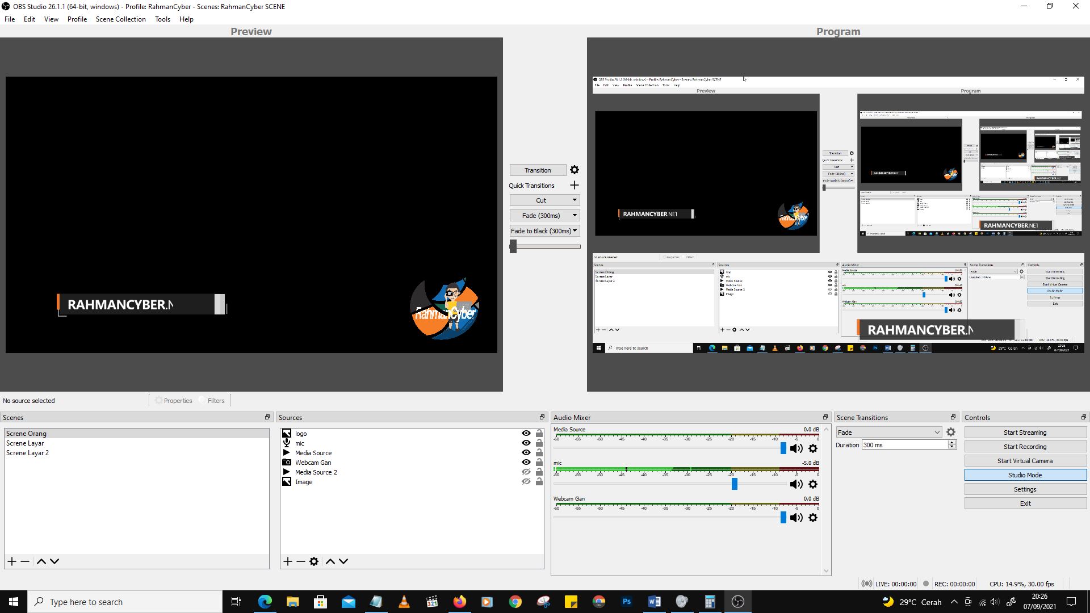1090x613 pixels.
Task: Expand the Cut quick transition dropdown
Action: (x=575, y=200)
